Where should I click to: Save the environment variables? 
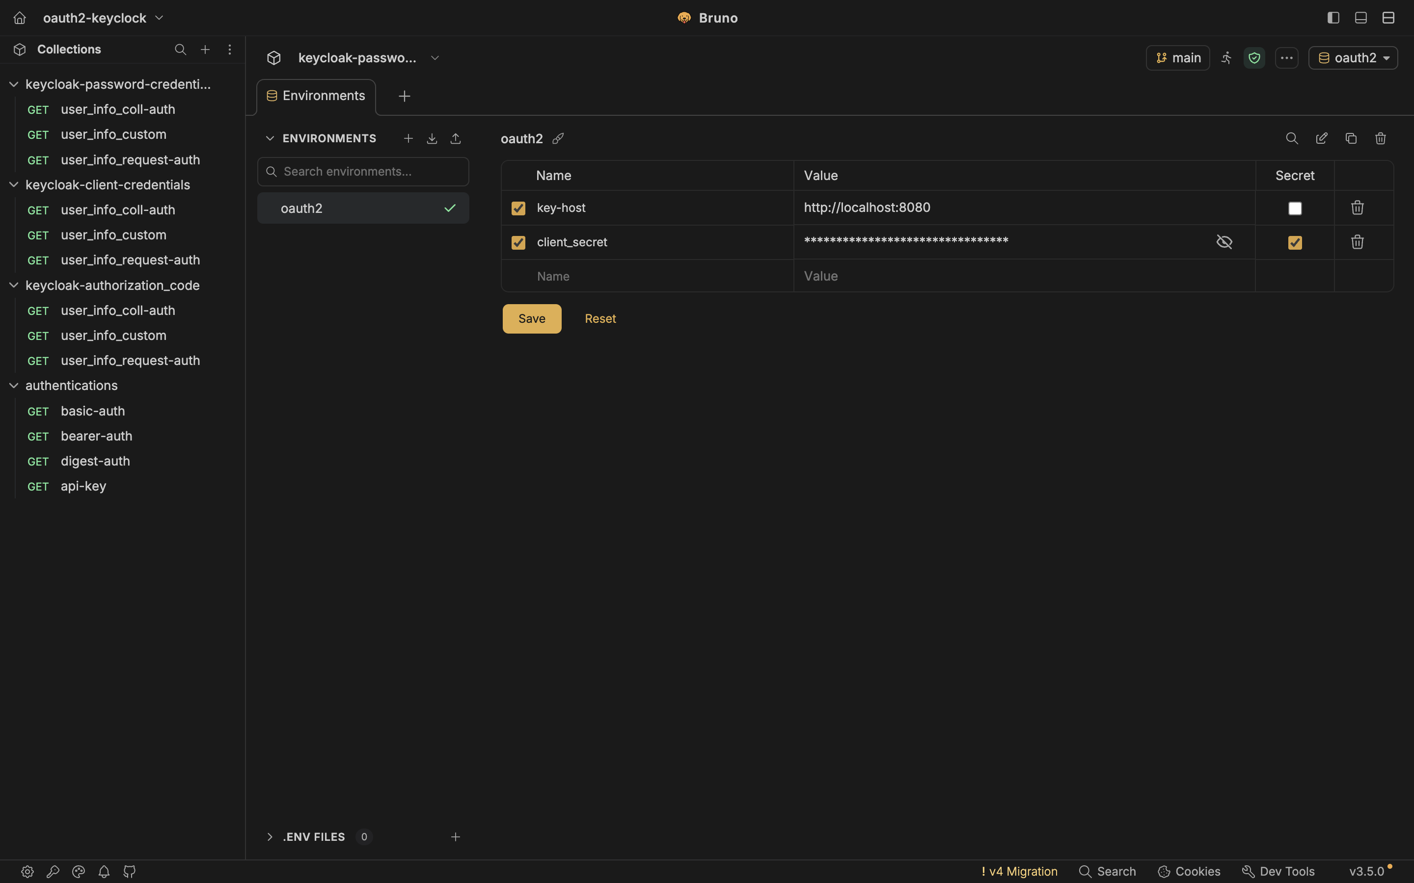point(532,319)
